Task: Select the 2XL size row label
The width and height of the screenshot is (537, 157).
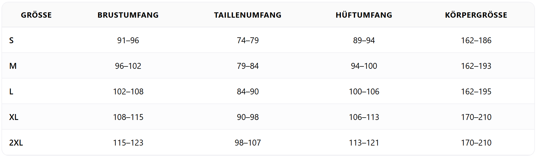Action: pyautogui.click(x=16, y=143)
